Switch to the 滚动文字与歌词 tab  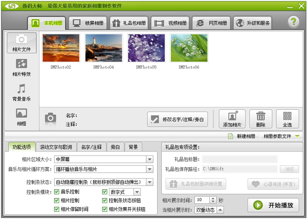point(56,147)
